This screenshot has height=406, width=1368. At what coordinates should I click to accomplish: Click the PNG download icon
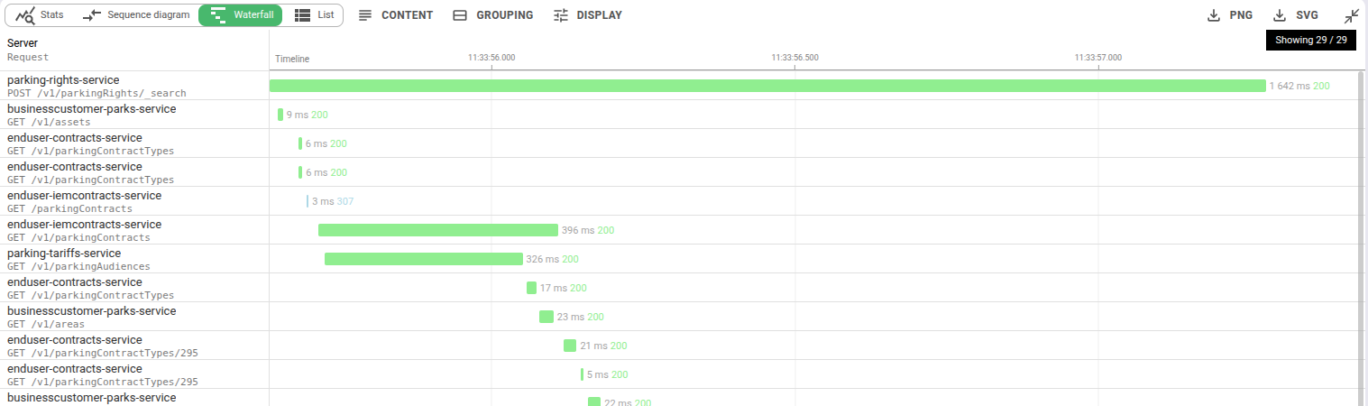click(x=1214, y=15)
